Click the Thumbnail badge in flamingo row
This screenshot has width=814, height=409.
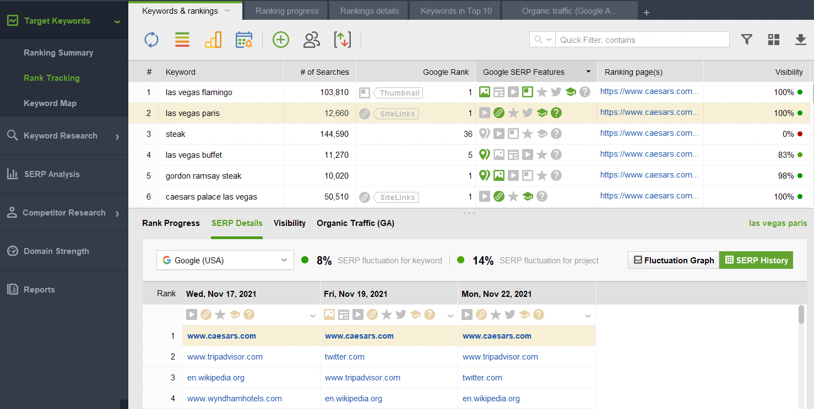pyautogui.click(x=398, y=93)
